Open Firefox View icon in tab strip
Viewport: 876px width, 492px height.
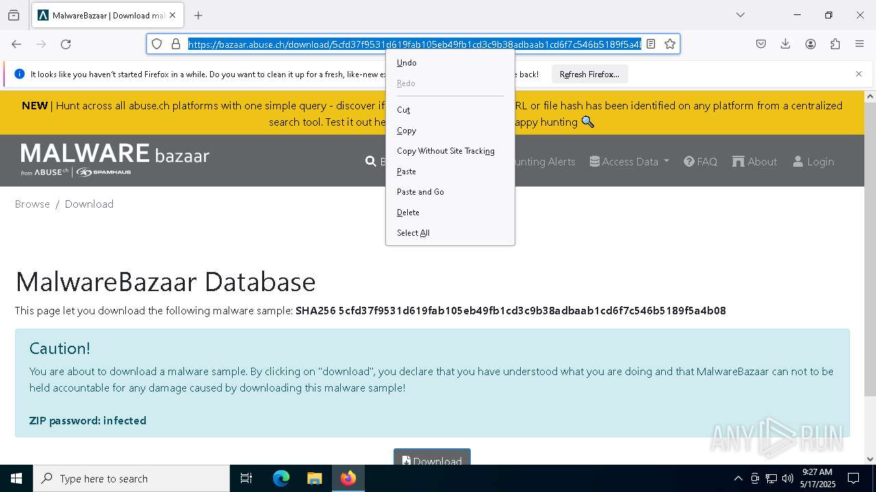[x=14, y=15]
